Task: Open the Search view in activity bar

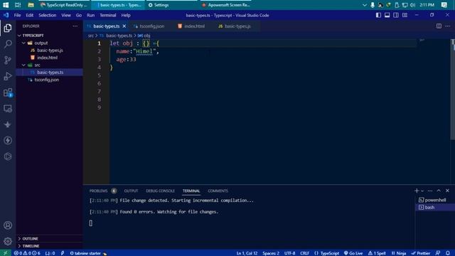Action: pos(8,44)
